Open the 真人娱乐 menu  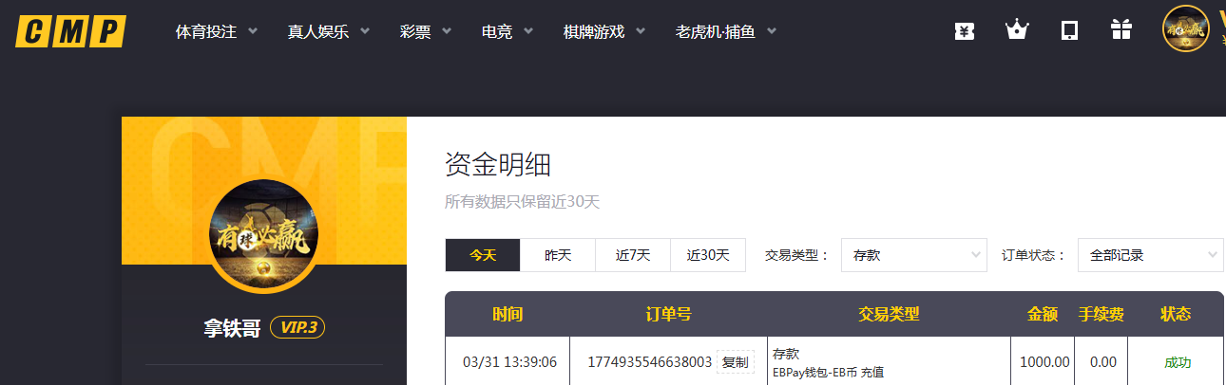(x=318, y=31)
